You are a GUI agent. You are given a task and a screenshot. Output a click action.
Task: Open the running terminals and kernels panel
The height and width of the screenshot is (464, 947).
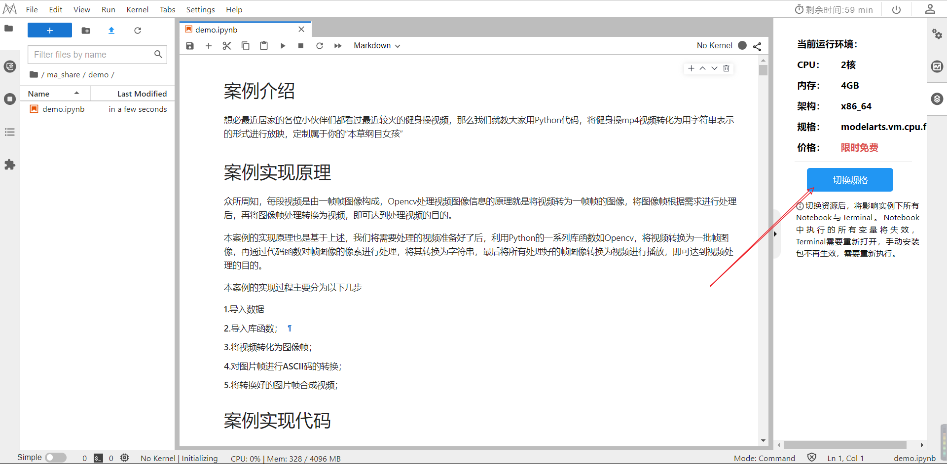(10, 99)
